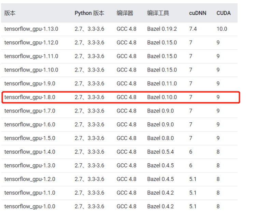Click CUDA 8 in 1.4.0 row
This screenshot has width=270, height=211.
click(x=218, y=152)
